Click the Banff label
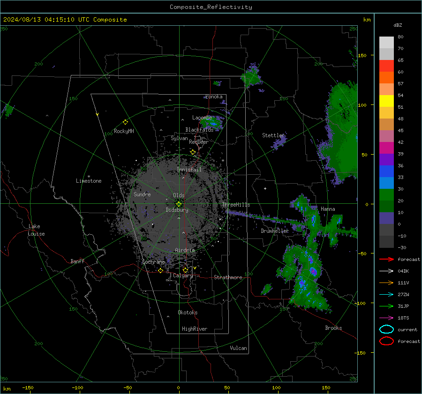Viewport: 422px width, 394px height. click(x=77, y=261)
